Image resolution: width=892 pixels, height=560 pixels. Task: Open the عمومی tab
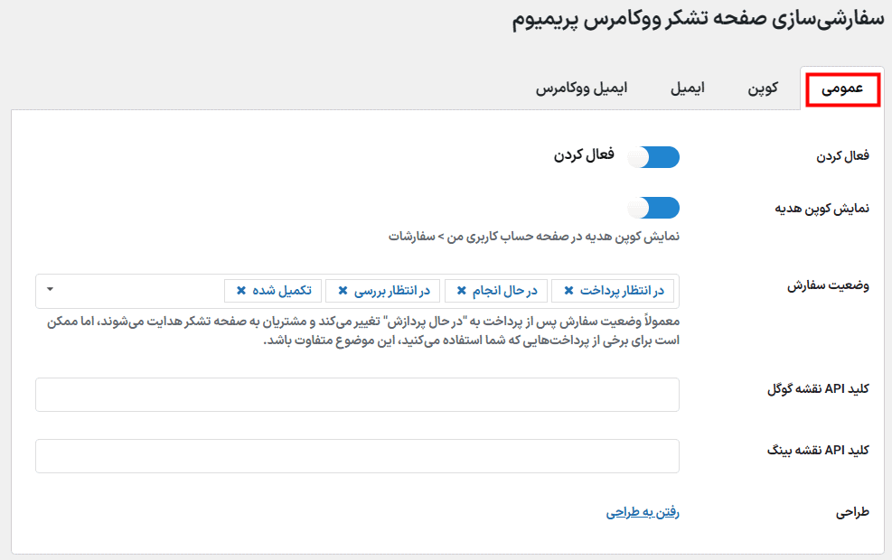(842, 89)
